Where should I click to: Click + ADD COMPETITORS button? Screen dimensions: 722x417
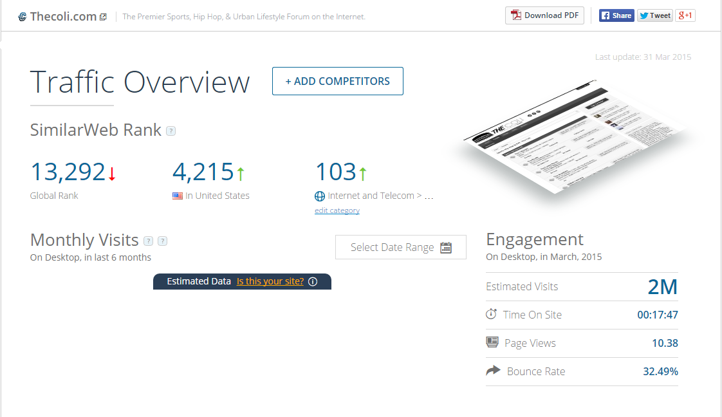point(338,81)
